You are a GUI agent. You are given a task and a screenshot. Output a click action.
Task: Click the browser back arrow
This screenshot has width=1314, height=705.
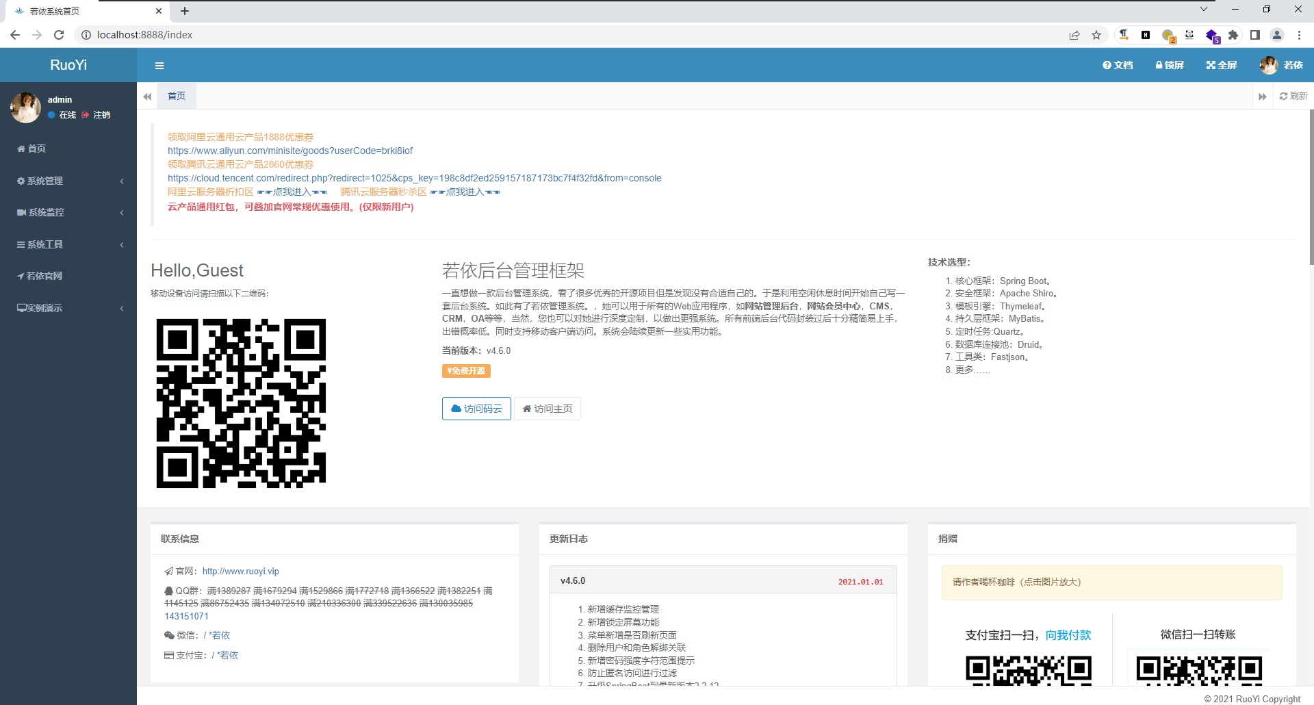click(x=15, y=35)
